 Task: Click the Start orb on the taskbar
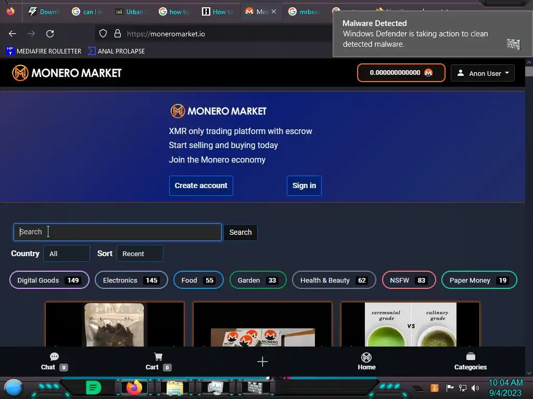[x=13, y=388]
